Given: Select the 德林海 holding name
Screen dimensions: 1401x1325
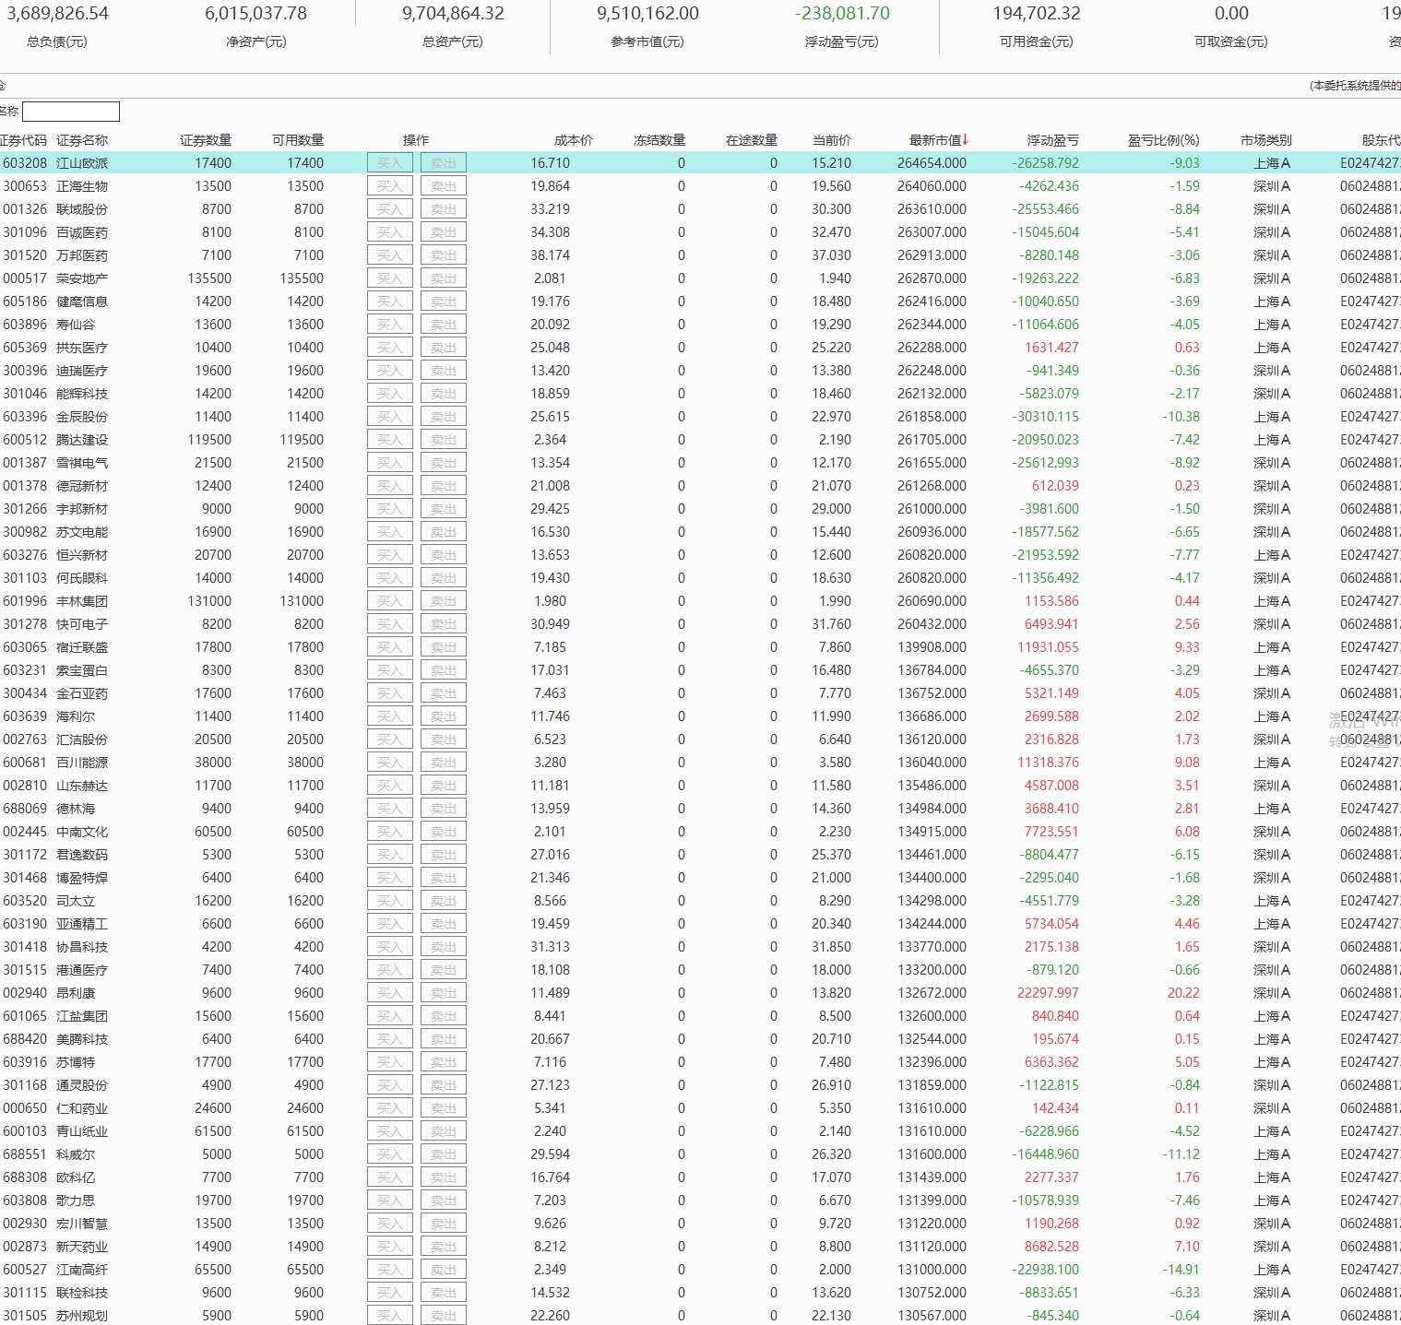Looking at the screenshot, I should coord(76,809).
